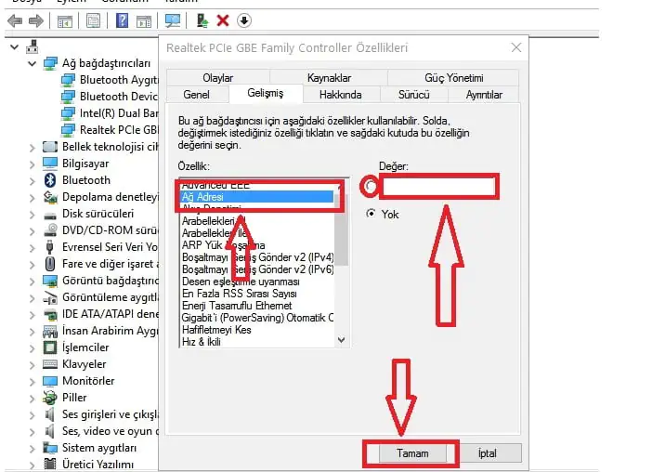The height and width of the screenshot is (472, 652).
Task: Click the down-arrow disable device icon
Action: click(x=244, y=20)
